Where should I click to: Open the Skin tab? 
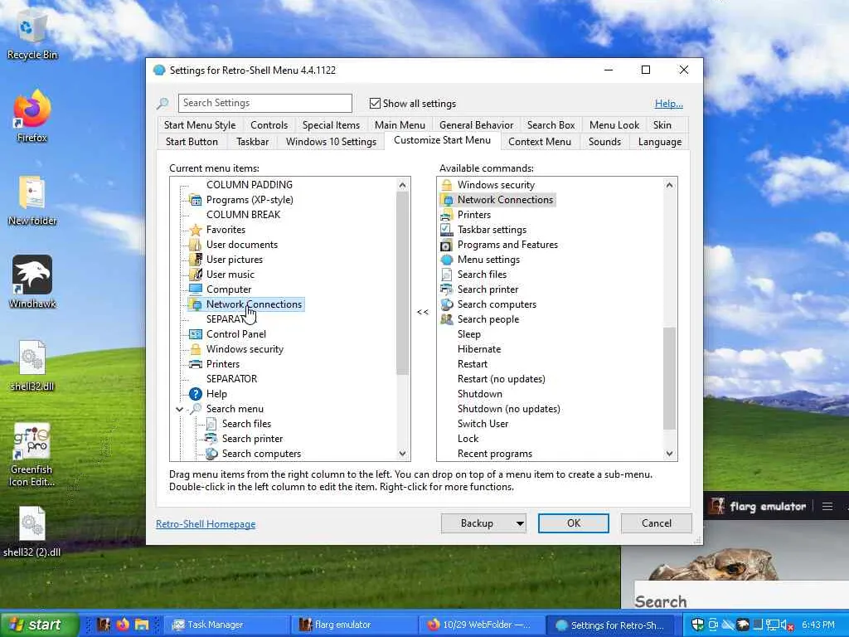[x=662, y=125]
